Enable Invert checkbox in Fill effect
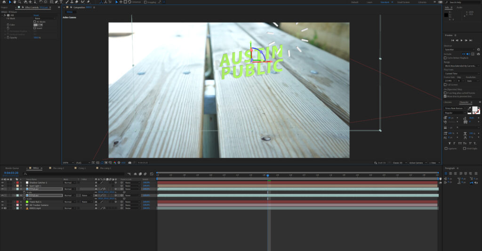 pyautogui.click(x=34, y=28)
